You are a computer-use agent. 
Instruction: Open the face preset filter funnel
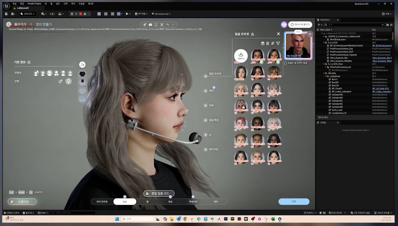(278, 44)
